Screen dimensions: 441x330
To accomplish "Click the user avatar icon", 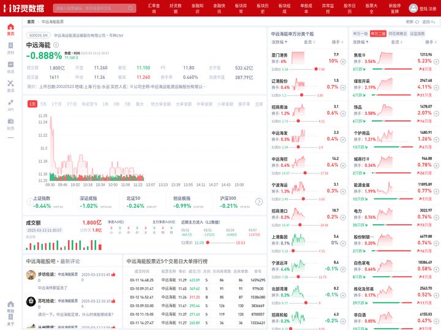I will (x=413, y=8).
